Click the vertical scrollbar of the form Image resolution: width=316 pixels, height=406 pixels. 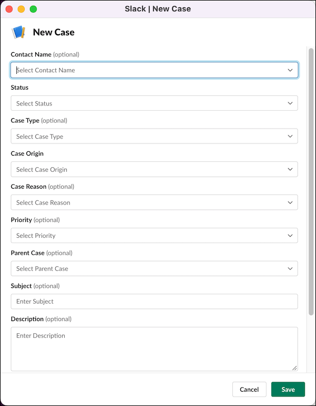pos(311,181)
